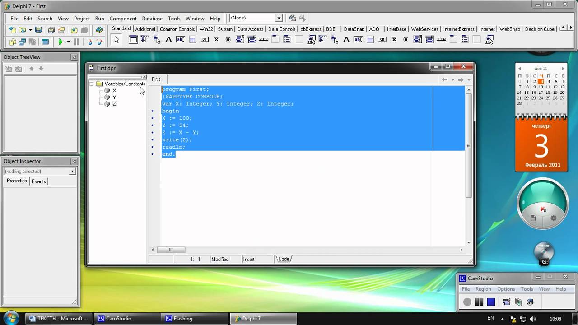Switch to the Events tab
The width and height of the screenshot is (578, 325).
point(39,181)
